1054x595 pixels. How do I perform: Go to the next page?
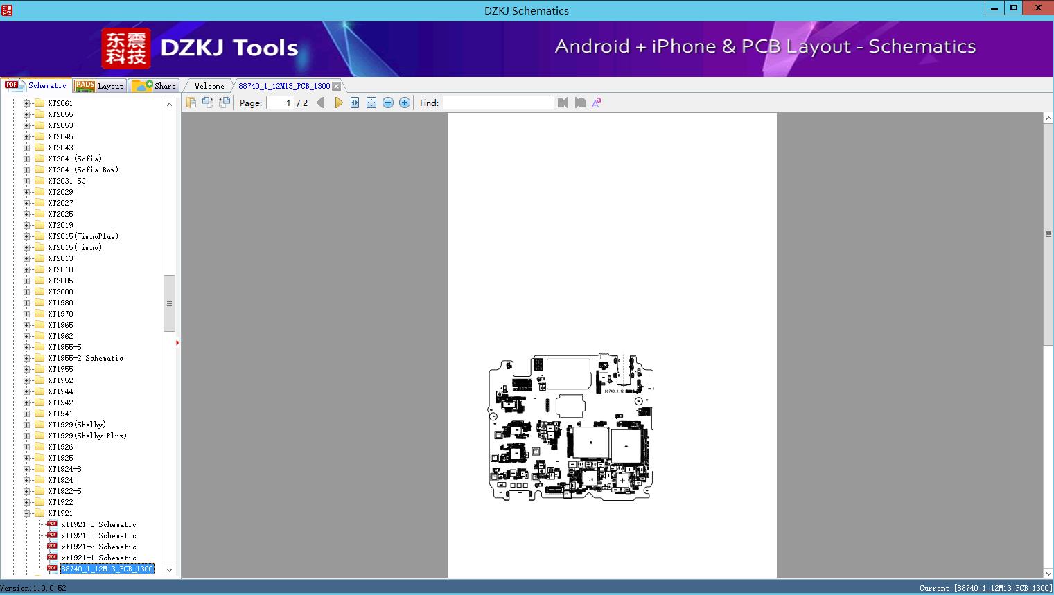(x=338, y=103)
